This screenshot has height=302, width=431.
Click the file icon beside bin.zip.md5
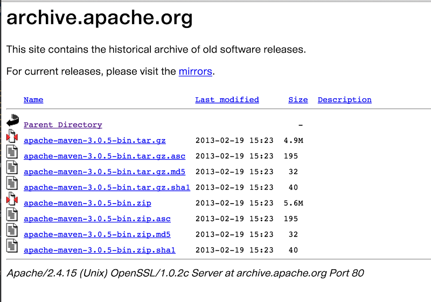click(x=12, y=230)
